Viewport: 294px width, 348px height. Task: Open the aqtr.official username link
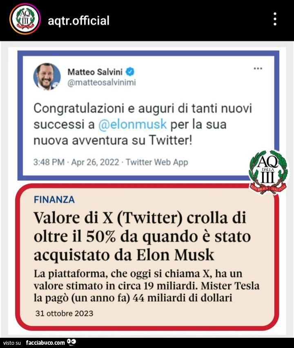79,20
